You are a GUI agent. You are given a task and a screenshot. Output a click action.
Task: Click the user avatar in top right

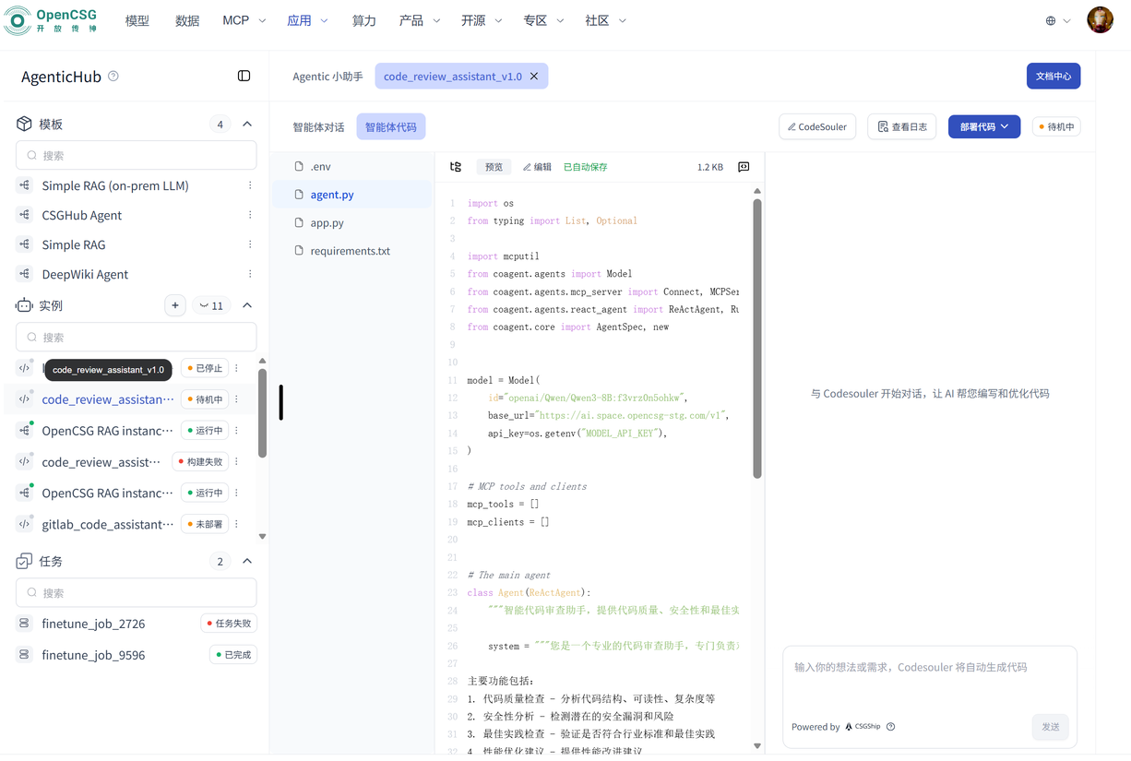(1100, 20)
